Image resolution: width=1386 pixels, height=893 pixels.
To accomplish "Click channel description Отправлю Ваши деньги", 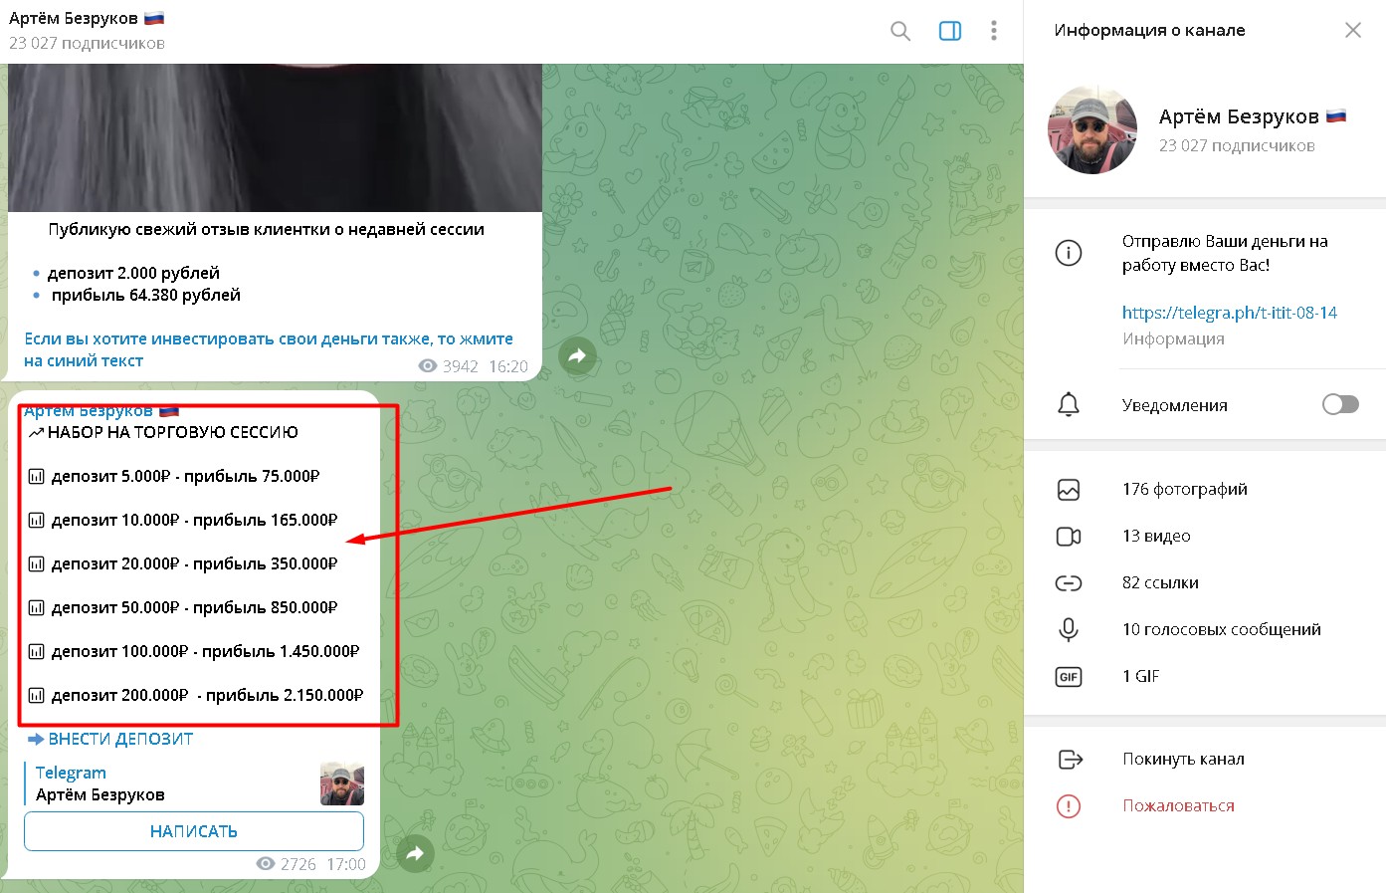I will (x=1225, y=253).
